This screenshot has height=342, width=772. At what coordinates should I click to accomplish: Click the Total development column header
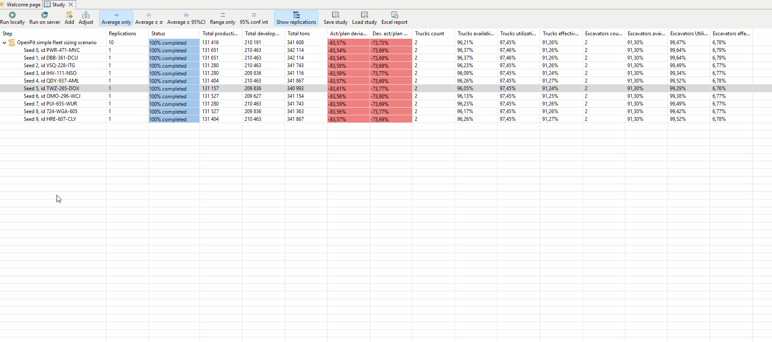[263, 34]
